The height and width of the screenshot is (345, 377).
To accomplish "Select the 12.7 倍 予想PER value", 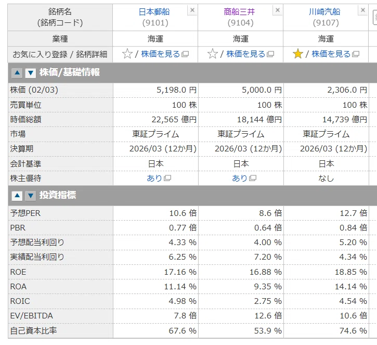I will tap(354, 213).
